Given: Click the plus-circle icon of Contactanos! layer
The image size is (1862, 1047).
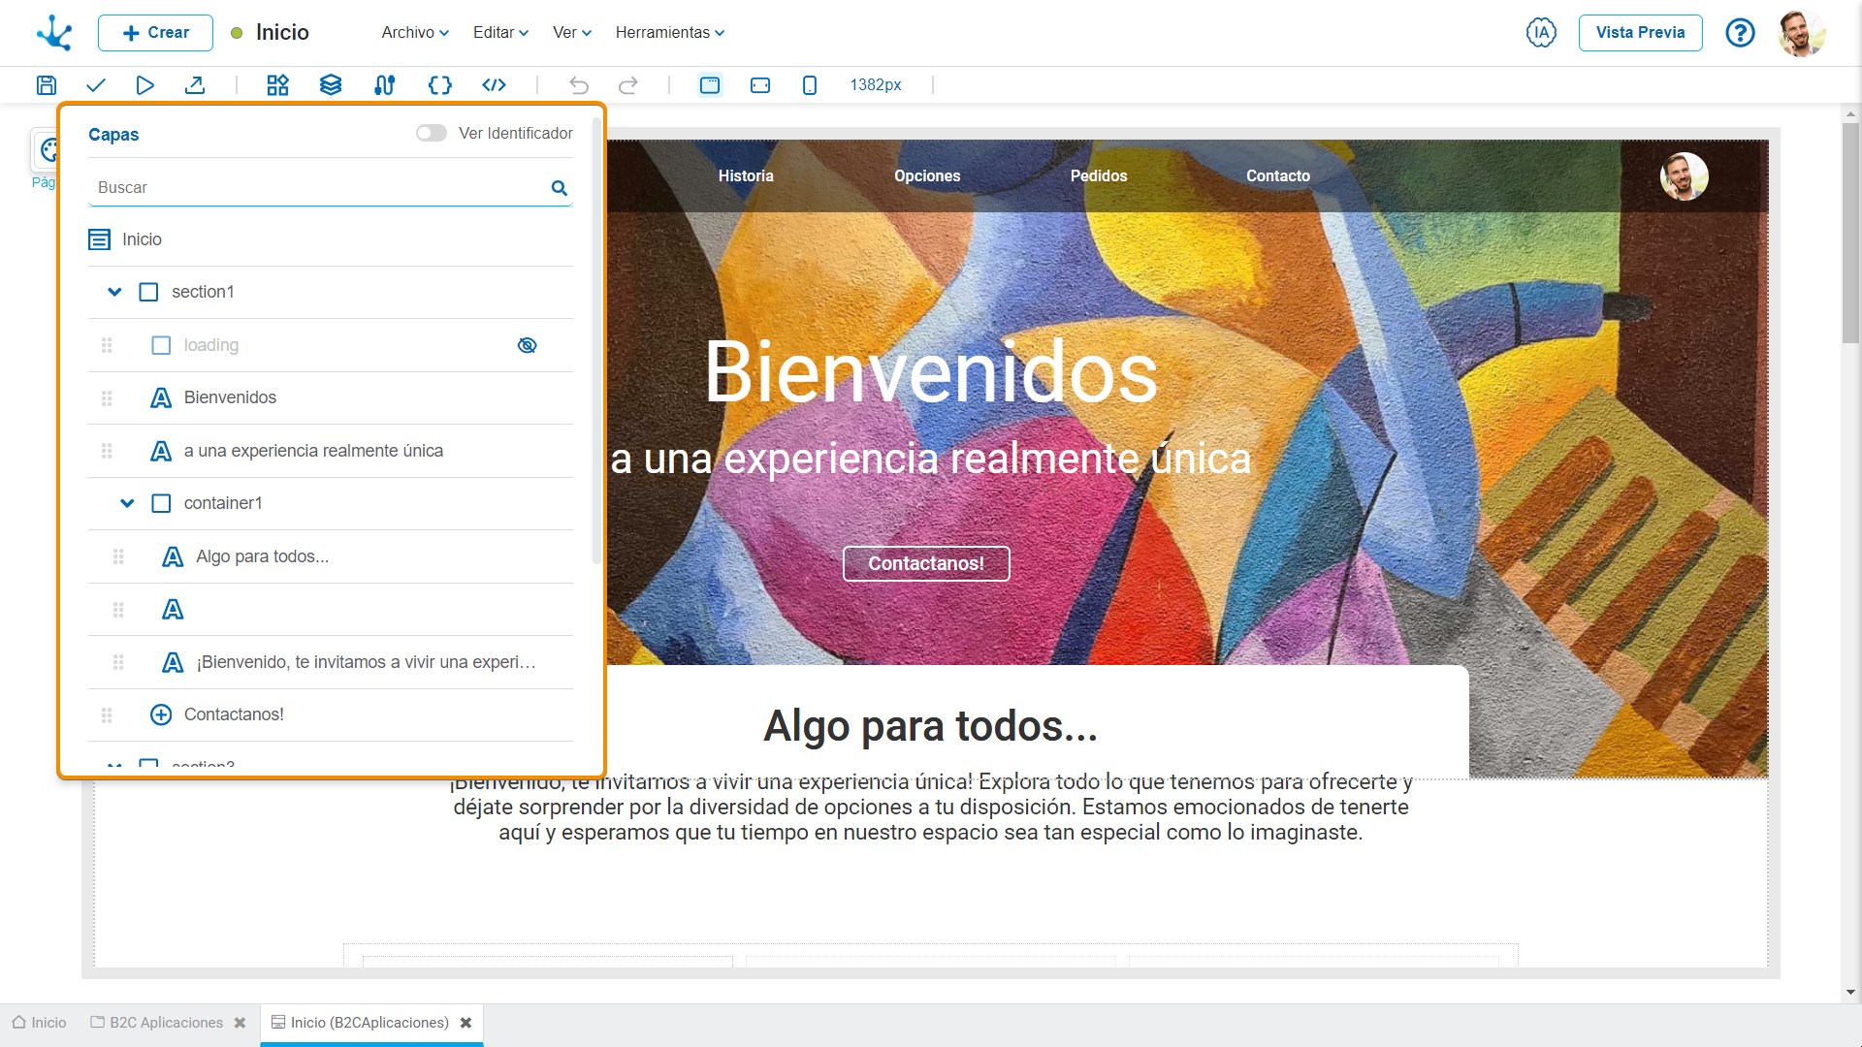Looking at the screenshot, I should pyautogui.click(x=161, y=714).
